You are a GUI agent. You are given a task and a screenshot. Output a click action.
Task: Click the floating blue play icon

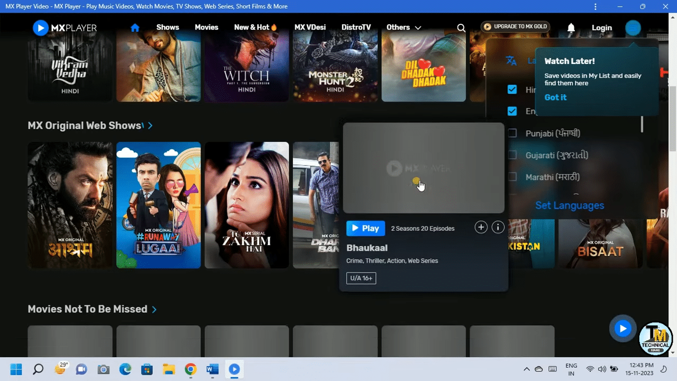coord(623,329)
